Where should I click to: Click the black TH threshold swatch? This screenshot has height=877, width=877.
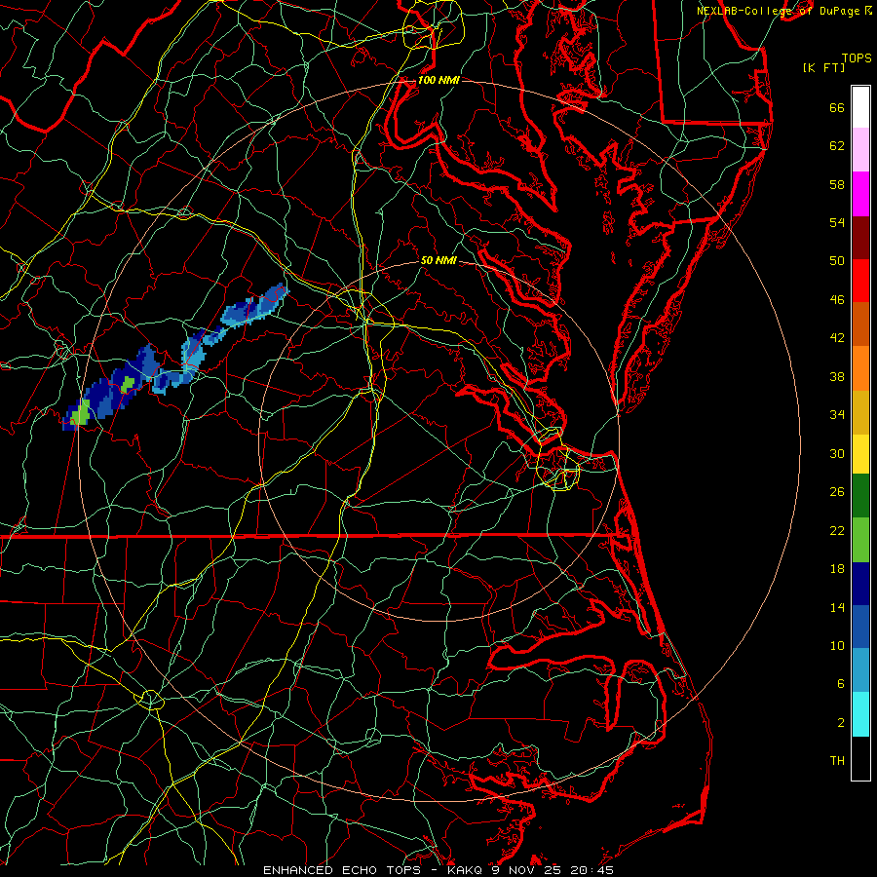click(x=860, y=758)
